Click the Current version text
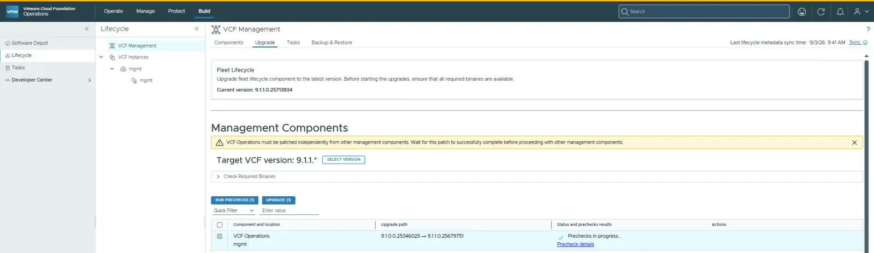This screenshot has width=874, height=253. coord(255,90)
